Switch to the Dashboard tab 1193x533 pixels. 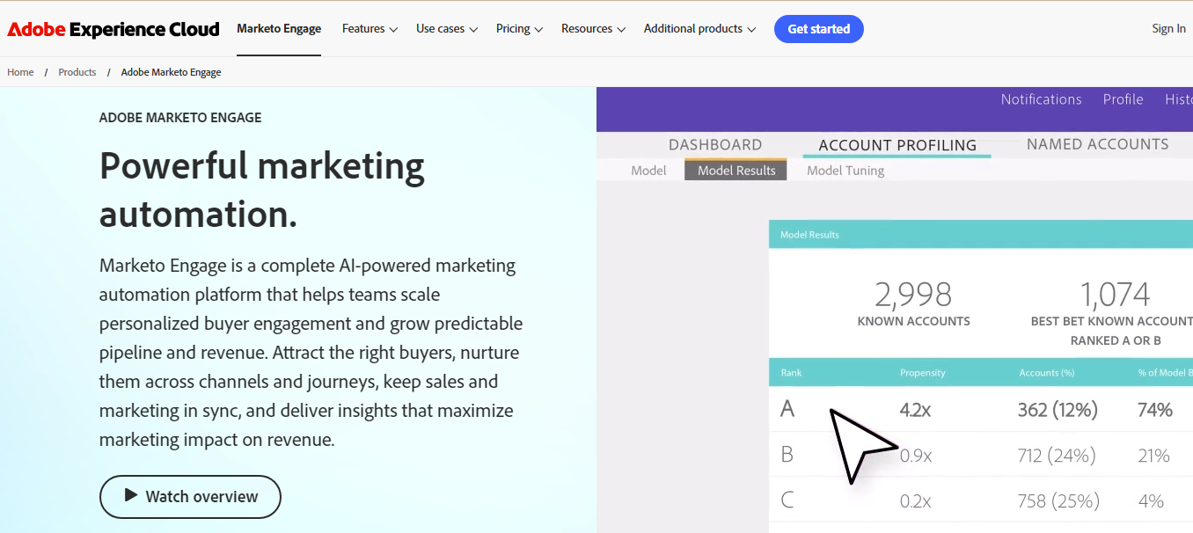(x=715, y=145)
